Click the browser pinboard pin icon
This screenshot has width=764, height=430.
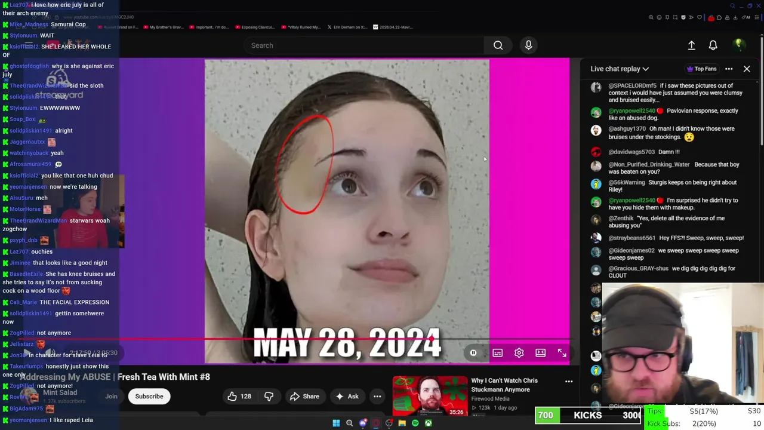[x=667, y=17]
